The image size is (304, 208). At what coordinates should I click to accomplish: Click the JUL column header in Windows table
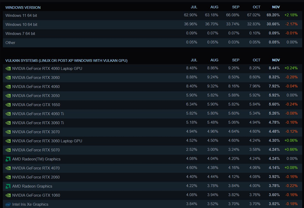(x=194, y=7)
